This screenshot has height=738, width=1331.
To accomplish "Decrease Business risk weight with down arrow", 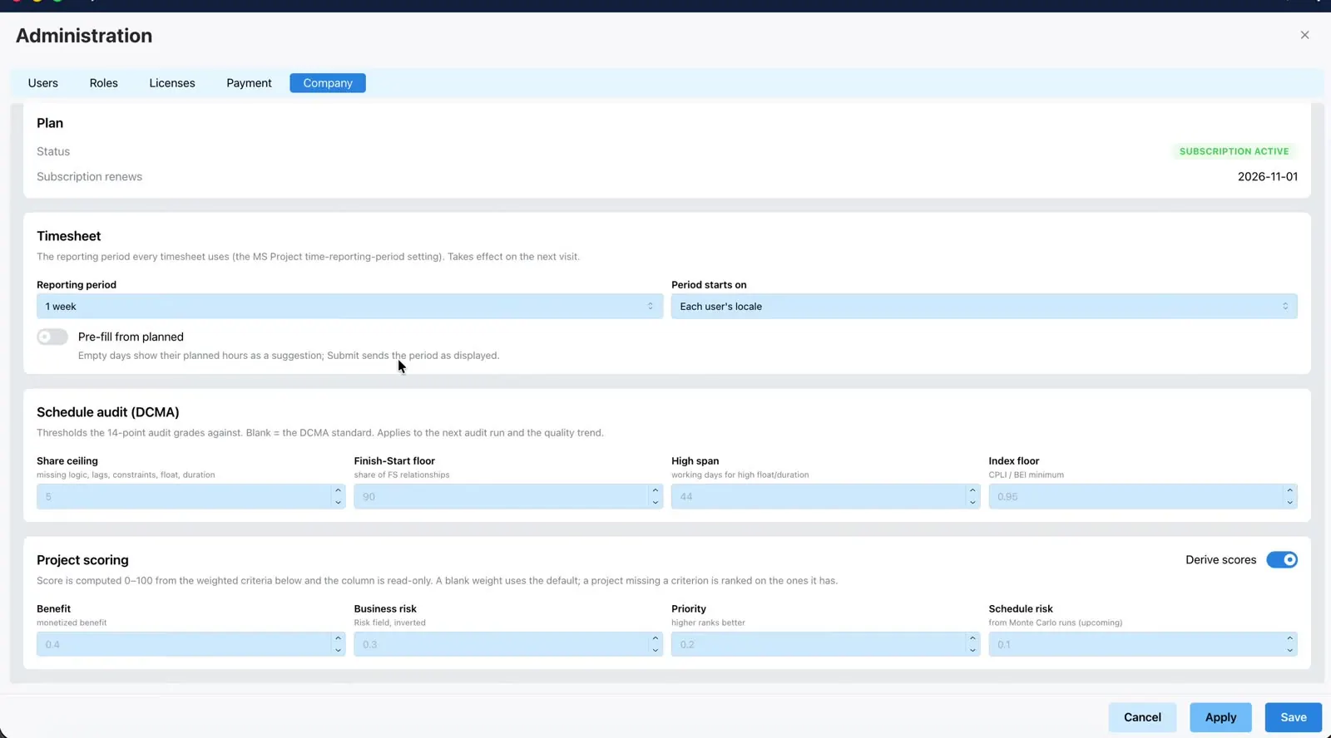I will (x=656, y=650).
